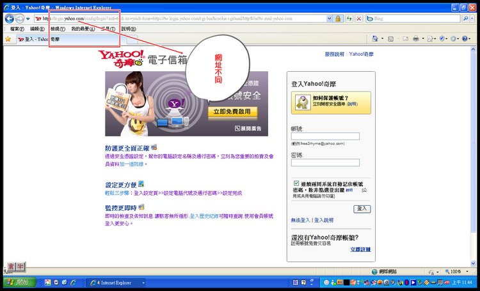Viewport: 480px width, 291px height.
Task: Open the recent pages dropdown beside Forward
Action: coord(28,19)
